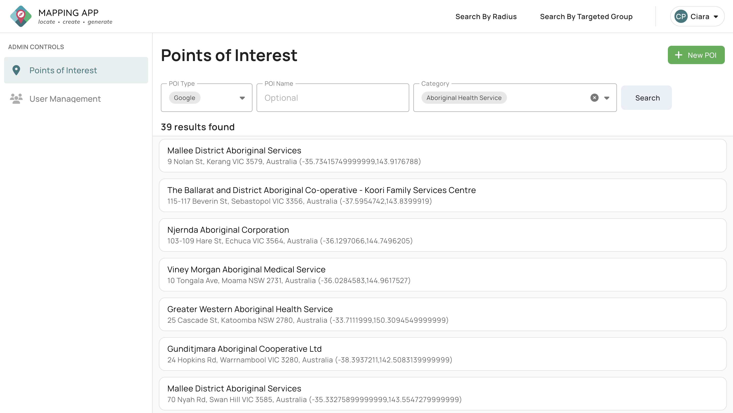Expand the Category dropdown arrow
Viewport: 733px width, 413px height.
click(606, 98)
